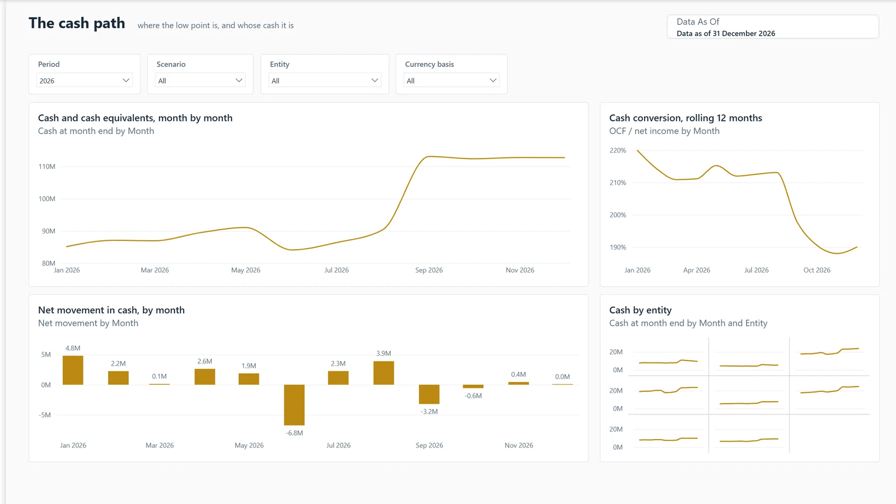Click the bar labeled 2.6M

205,377
